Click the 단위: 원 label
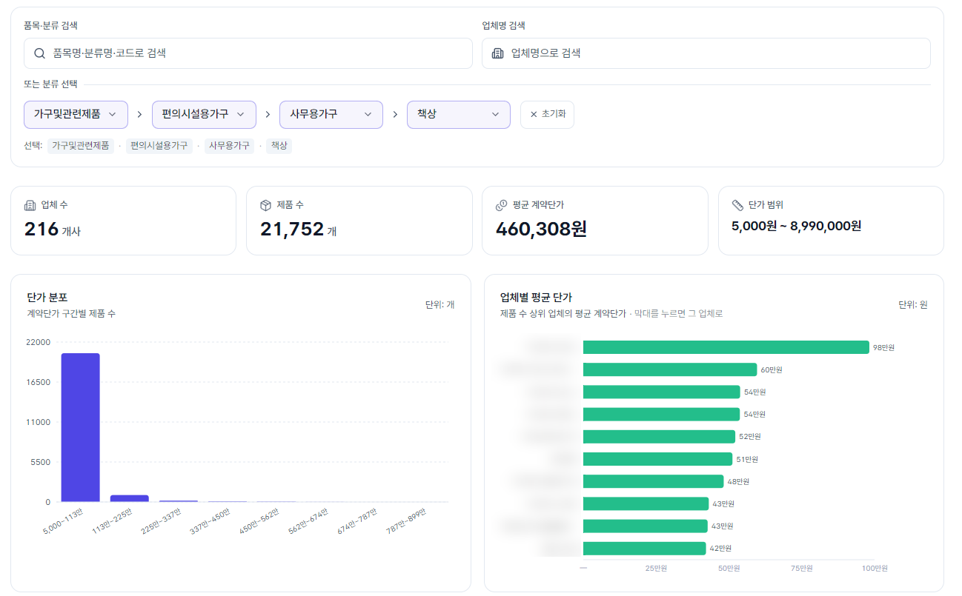Image resolution: width=962 pixels, height=596 pixels. click(913, 305)
